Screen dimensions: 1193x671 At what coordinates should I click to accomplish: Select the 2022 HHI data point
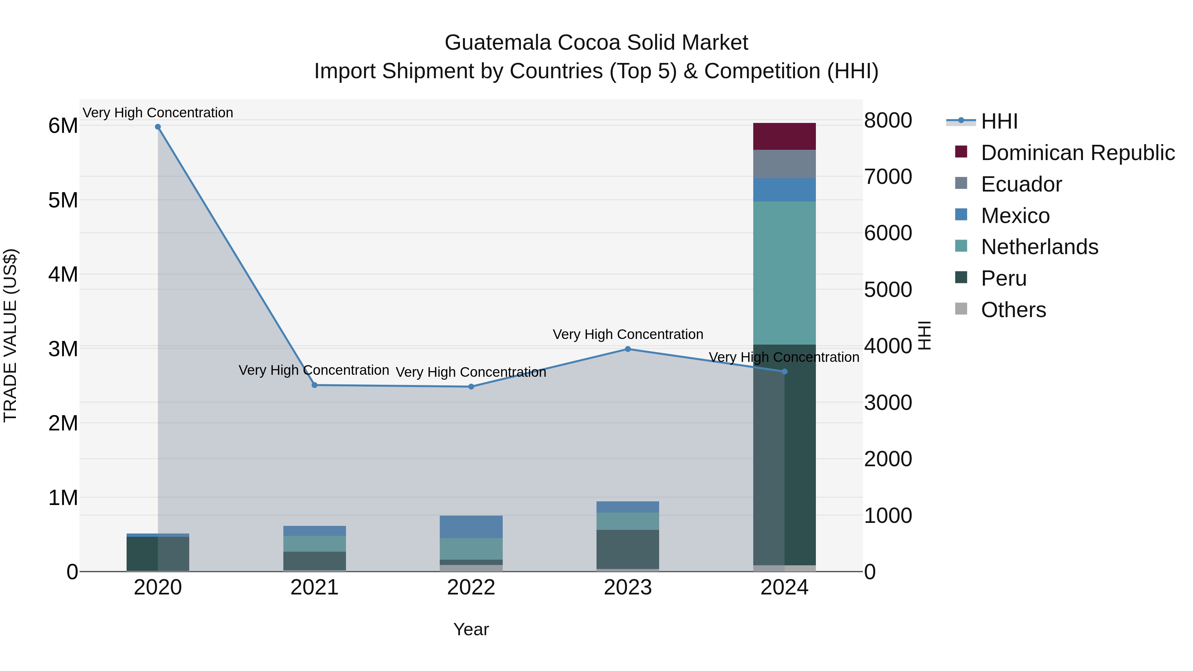click(471, 387)
